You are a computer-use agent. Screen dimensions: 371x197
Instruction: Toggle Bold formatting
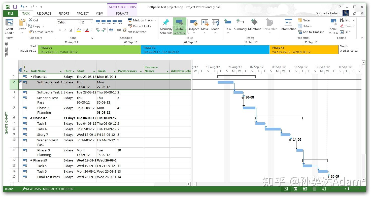(59, 30)
